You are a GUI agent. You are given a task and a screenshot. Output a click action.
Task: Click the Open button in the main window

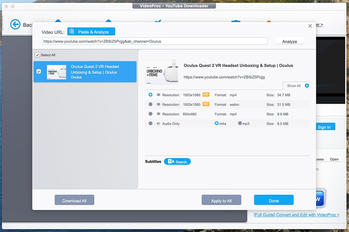334,159
